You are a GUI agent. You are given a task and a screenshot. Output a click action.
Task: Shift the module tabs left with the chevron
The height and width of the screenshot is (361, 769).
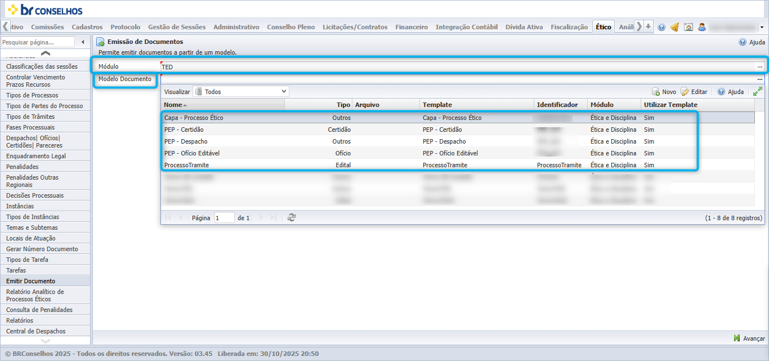point(6,26)
